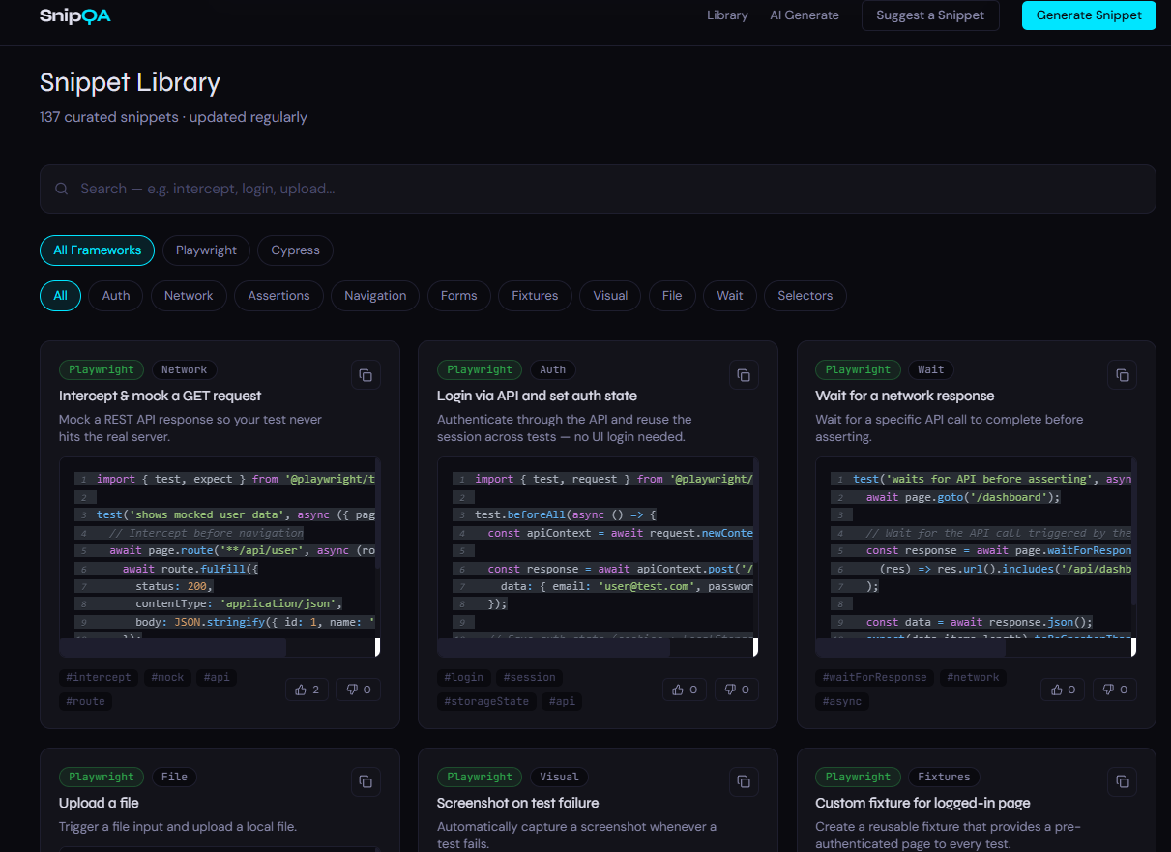Open the Library navigation item
This screenshot has height=852, width=1171.
[x=727, y=15]
